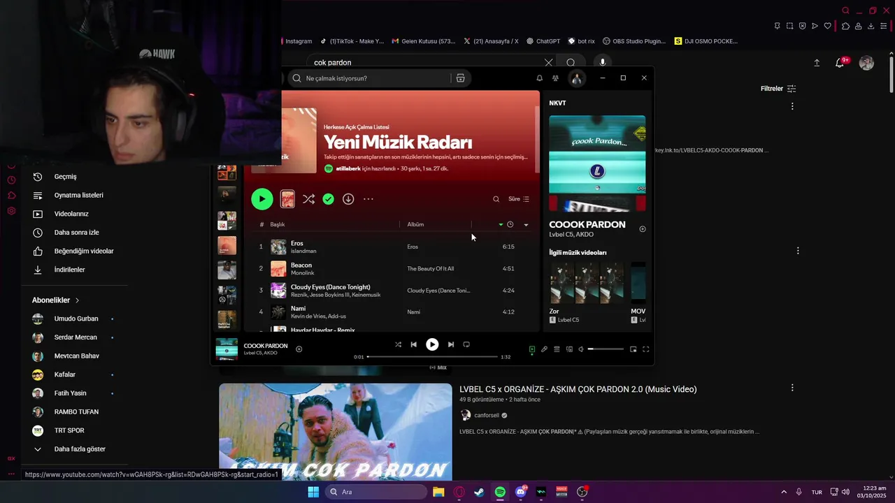Viewport: 895px width, 503px height.
Task: Open Geçmiş in the YouTube sidebar
Action: click(66, 177)
